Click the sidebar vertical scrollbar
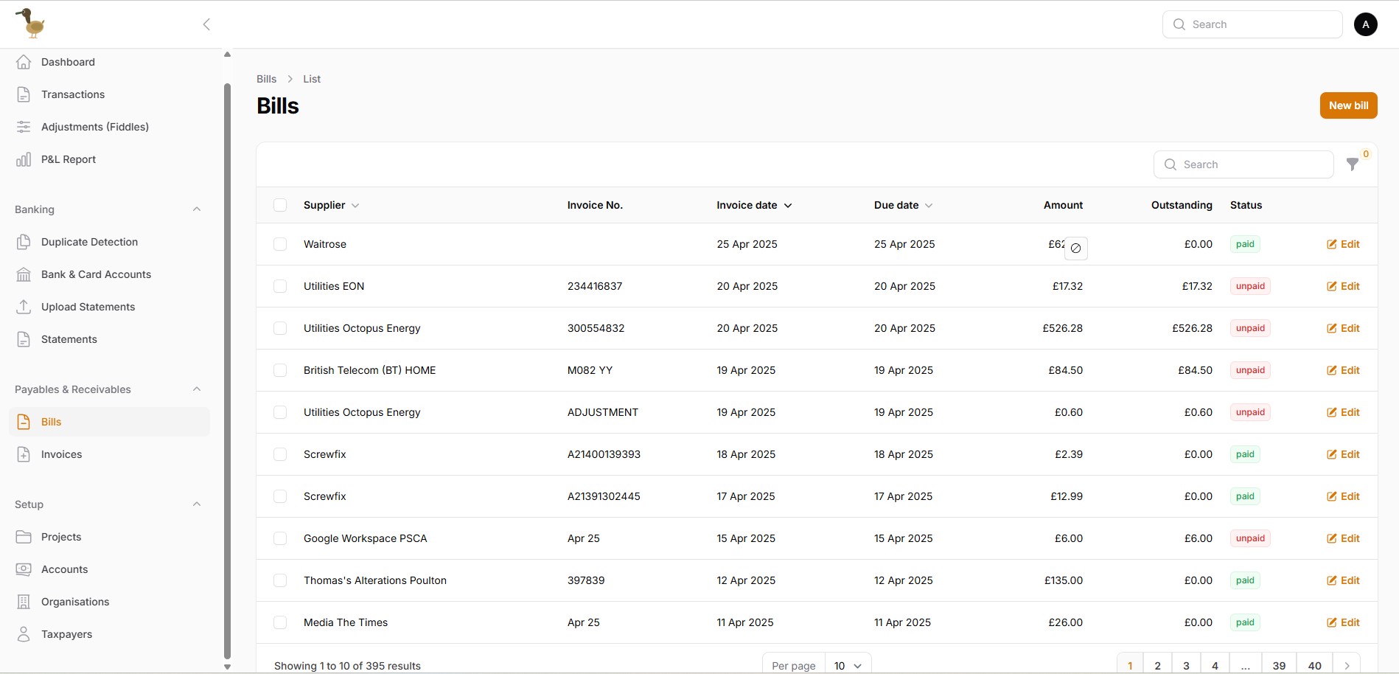Screen dimensions: 1399x674 [227, 369]
